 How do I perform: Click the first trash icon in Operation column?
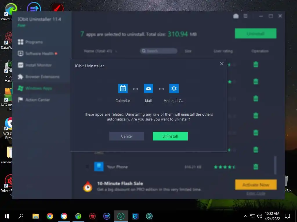pos(256,64)
